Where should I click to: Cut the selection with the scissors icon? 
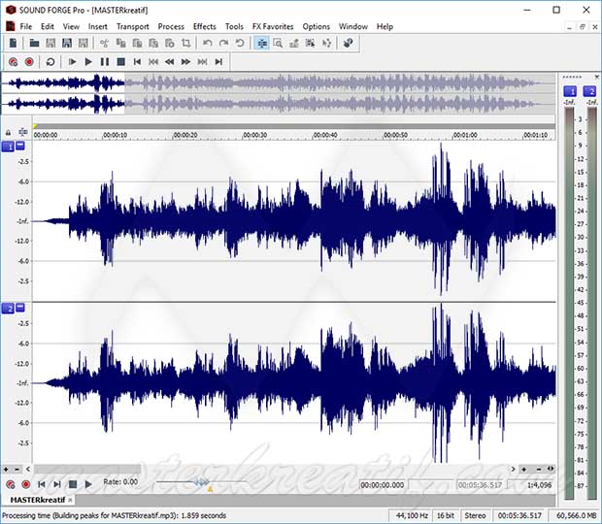pyautogui.click(x=104, y=43)
